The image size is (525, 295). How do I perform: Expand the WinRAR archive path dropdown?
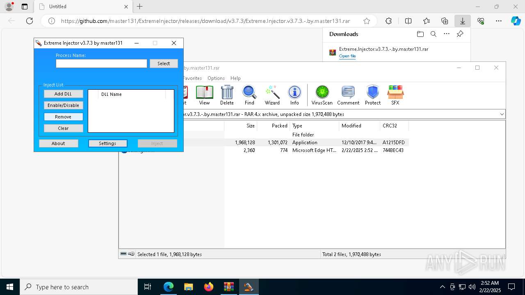pos(502,114)
